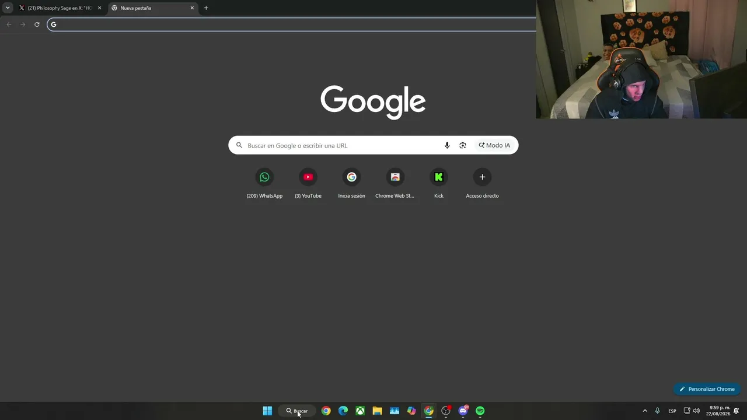Image resolution: width=747 pixels, height=420 pixels.
Task: Close the Nueva pestaña tab
Action: coord(192,8)
